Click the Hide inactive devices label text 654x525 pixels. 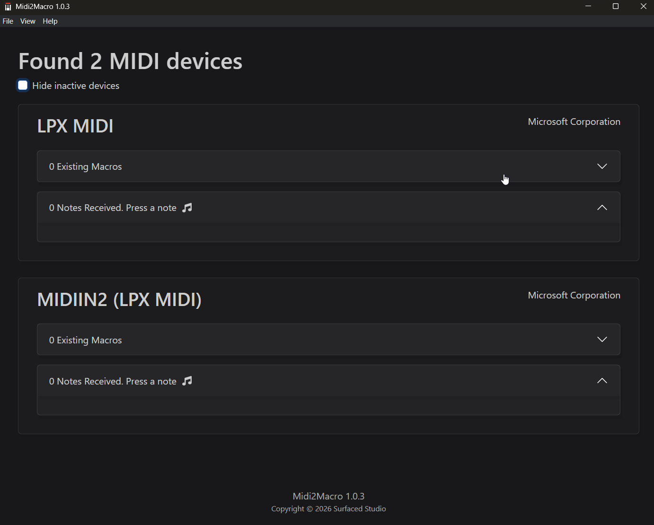(x=76, y=86)
